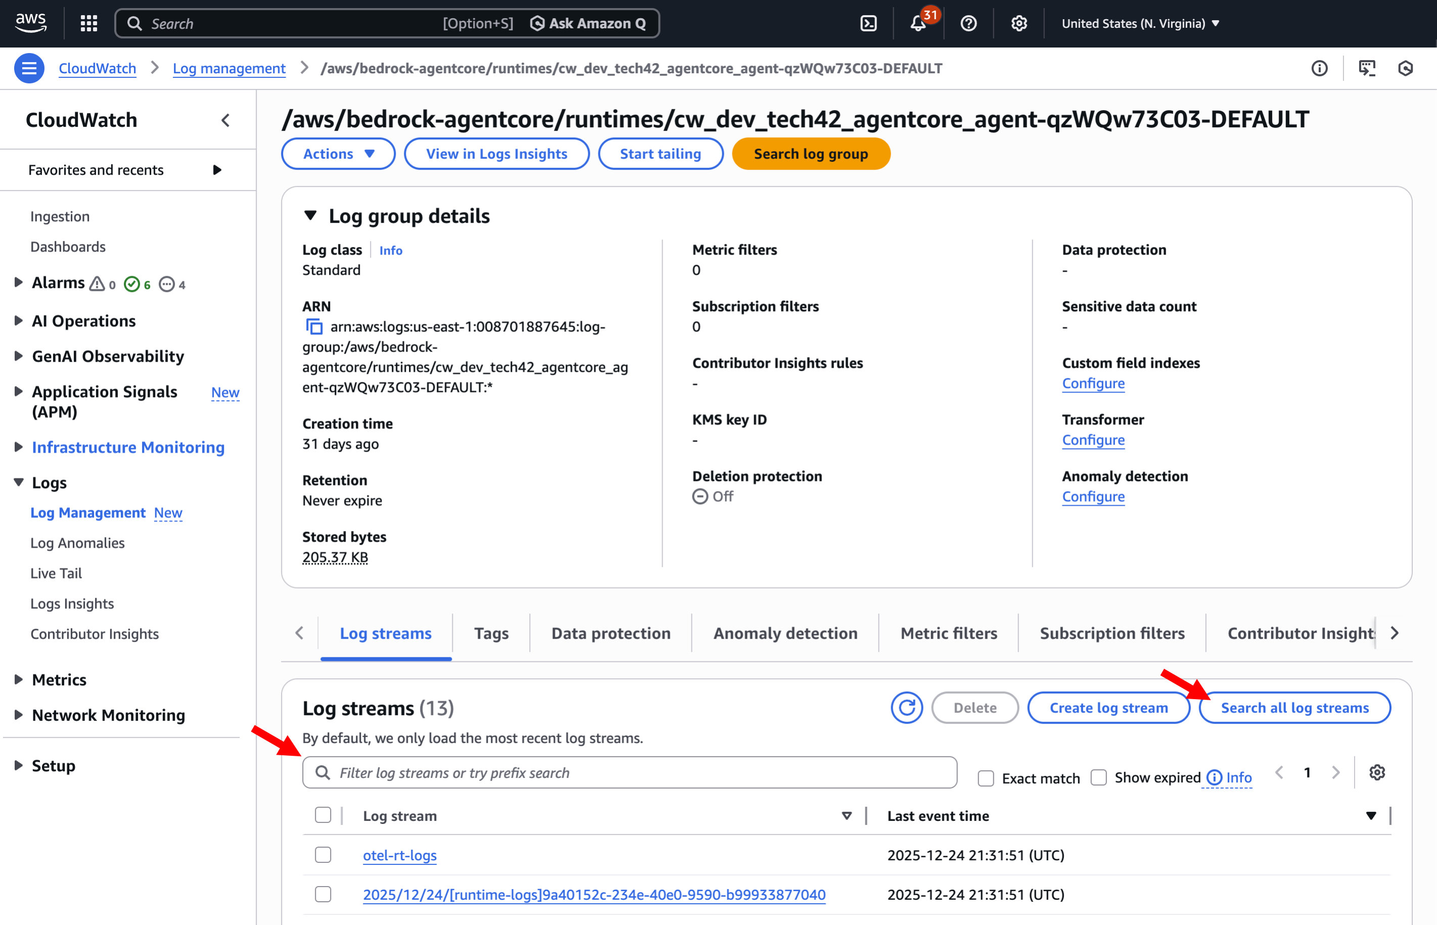Copy the log group ARN

[314, 327]
